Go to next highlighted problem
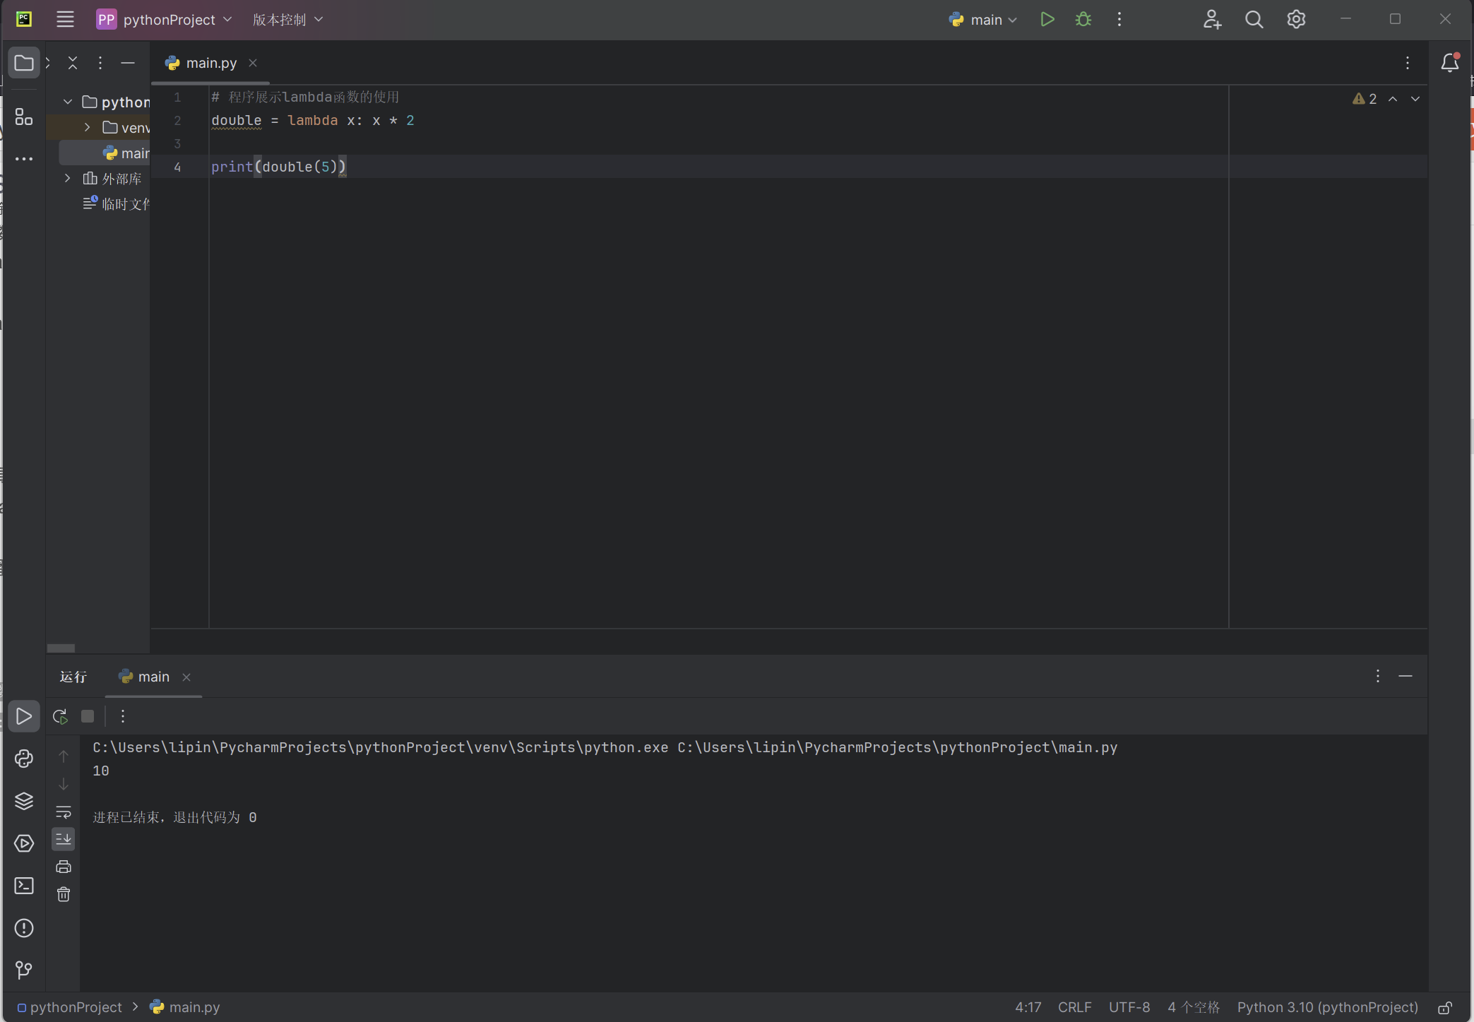This screenshot has height=1022, width=1474. tap(1415, 99)
